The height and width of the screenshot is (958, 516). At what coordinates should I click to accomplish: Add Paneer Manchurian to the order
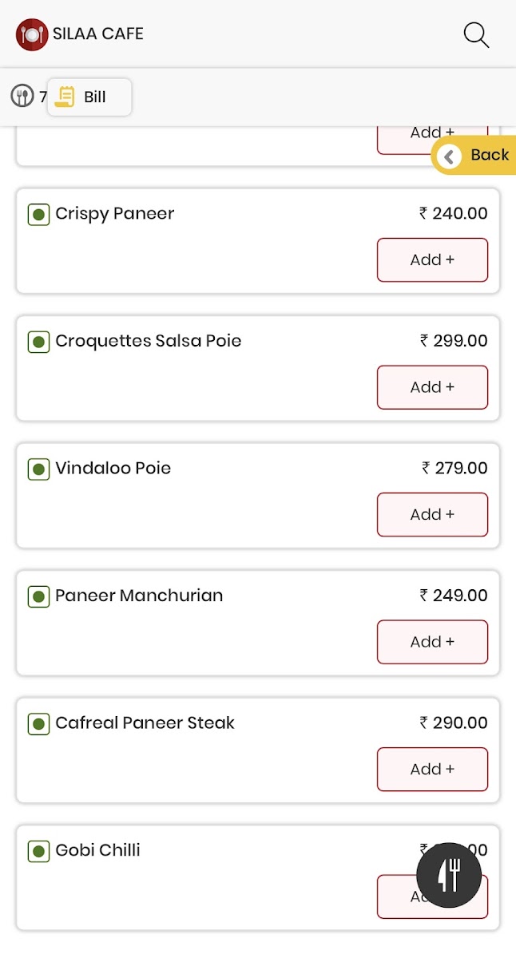click(432, 642)
